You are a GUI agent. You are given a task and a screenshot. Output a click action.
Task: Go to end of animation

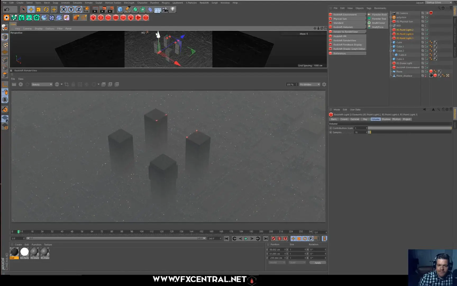coord(266,239)
